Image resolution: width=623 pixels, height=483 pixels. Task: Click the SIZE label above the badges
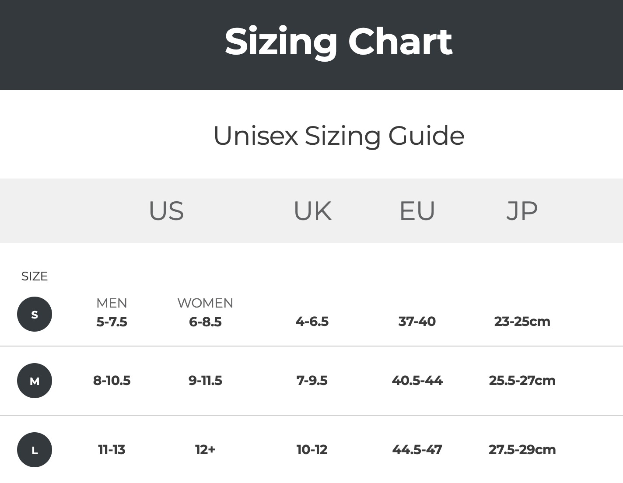tap(35, 276)
